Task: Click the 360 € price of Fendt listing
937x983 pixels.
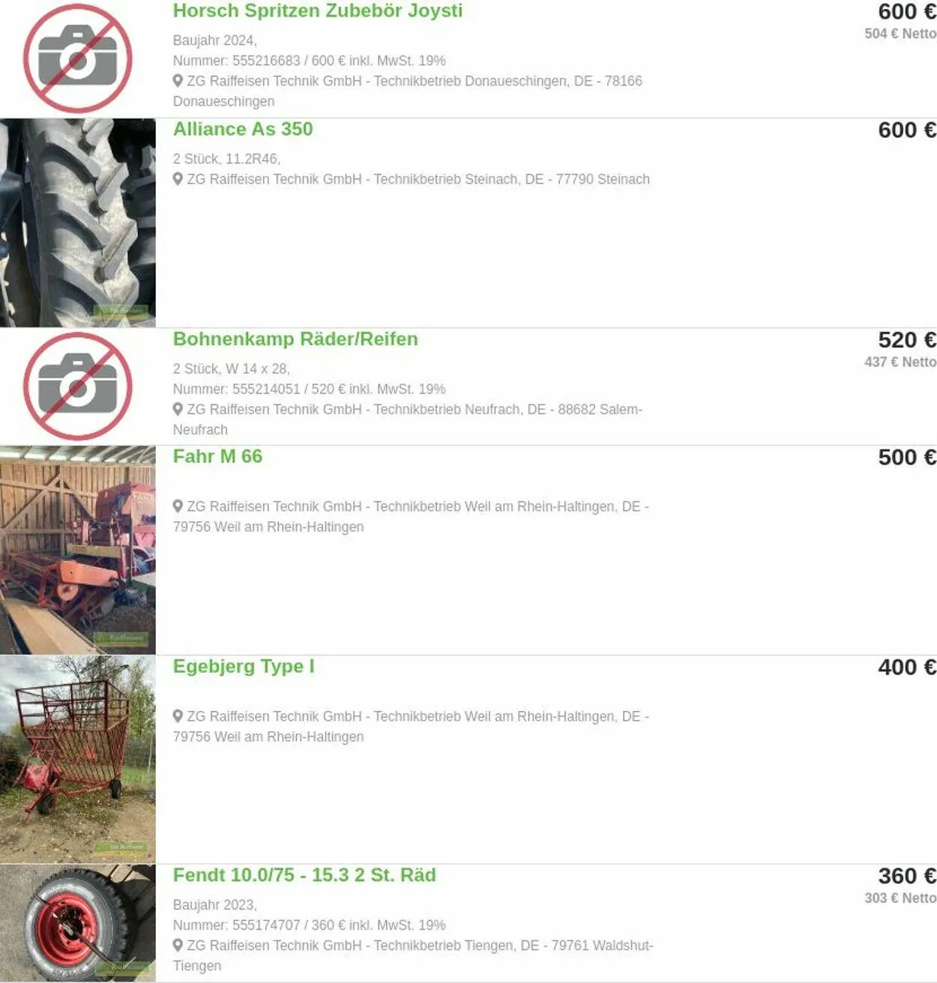Action: pos(907,876)
